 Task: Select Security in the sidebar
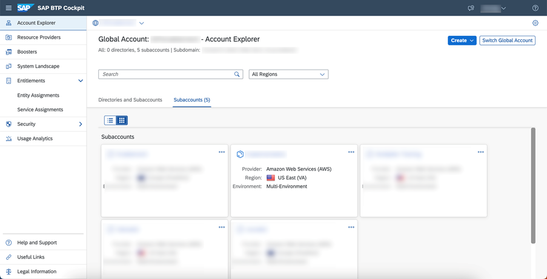43,124
